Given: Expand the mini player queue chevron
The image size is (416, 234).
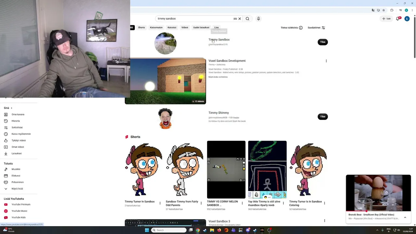Looking at the screenshot, I should pos(405,217).
